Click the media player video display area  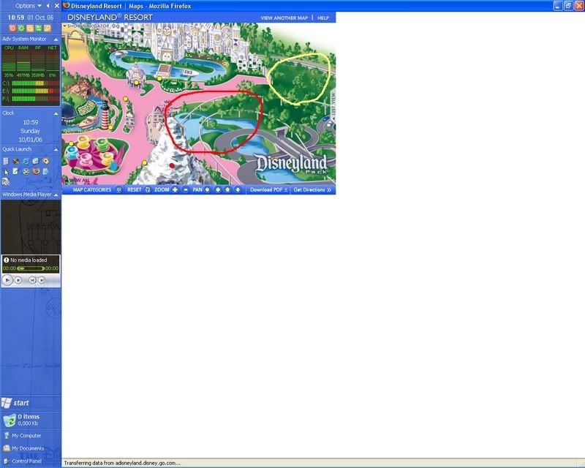pos(31,227)
